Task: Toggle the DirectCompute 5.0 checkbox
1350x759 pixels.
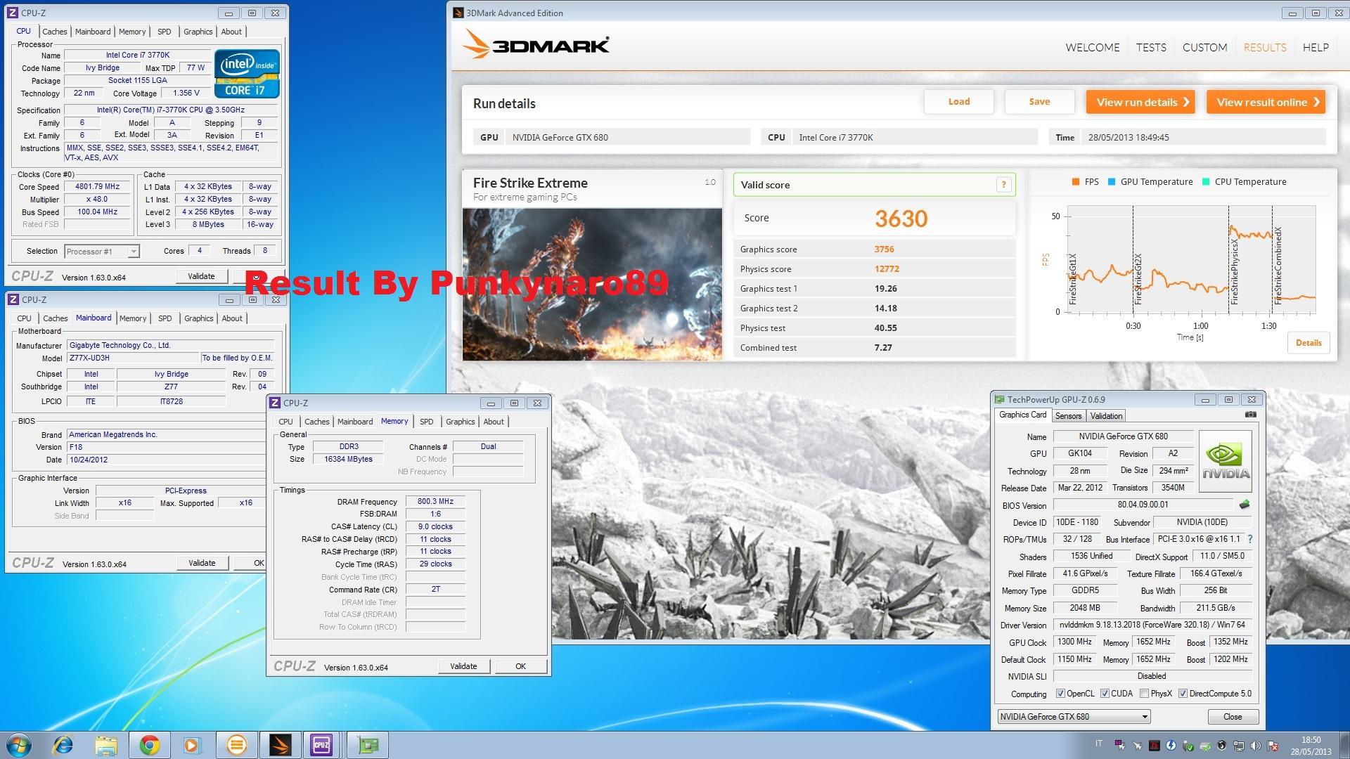Action: [1183, 694]
